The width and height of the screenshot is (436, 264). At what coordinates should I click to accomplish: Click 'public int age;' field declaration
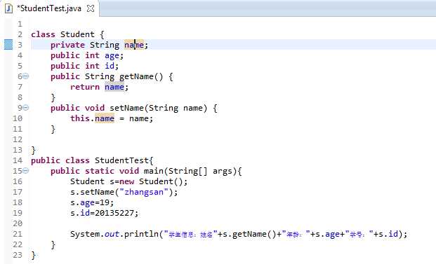coord(87,55)
